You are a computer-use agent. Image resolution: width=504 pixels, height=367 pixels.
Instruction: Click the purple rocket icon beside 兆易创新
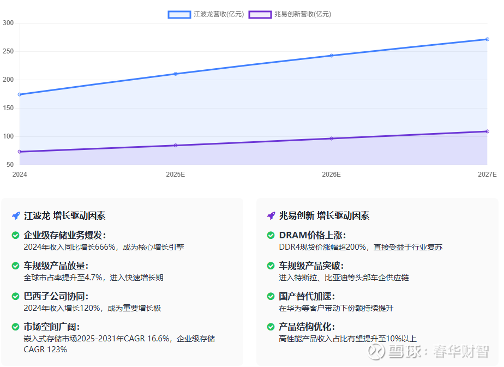(271, 216)
